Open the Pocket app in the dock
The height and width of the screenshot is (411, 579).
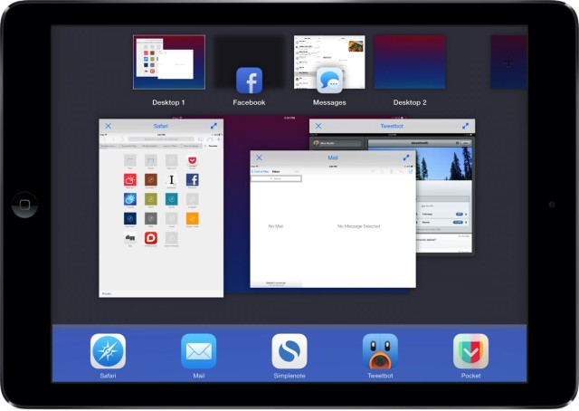point(470,351)
